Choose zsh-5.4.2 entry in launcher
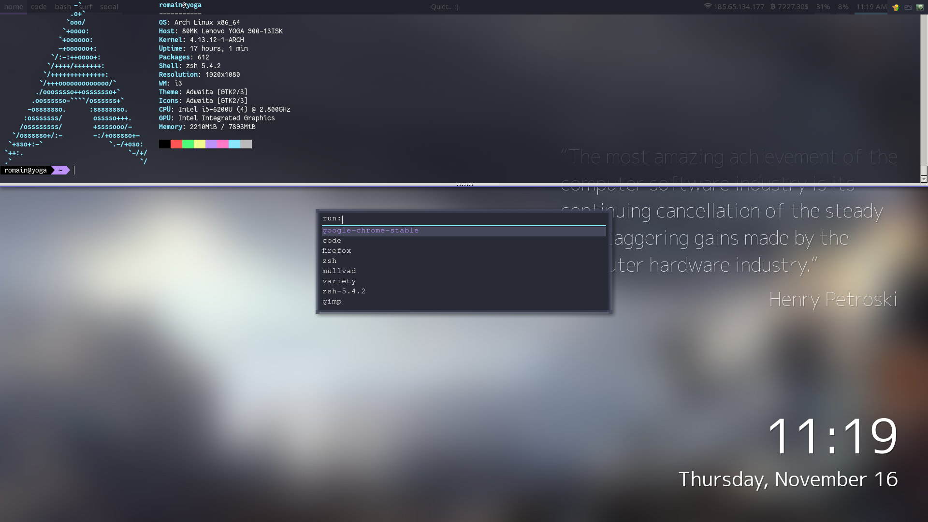Screen dimensions: 928x522 344,291
